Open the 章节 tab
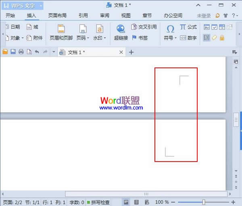The image size is (242, 206). pyautogui.click(x=147, y=15)
